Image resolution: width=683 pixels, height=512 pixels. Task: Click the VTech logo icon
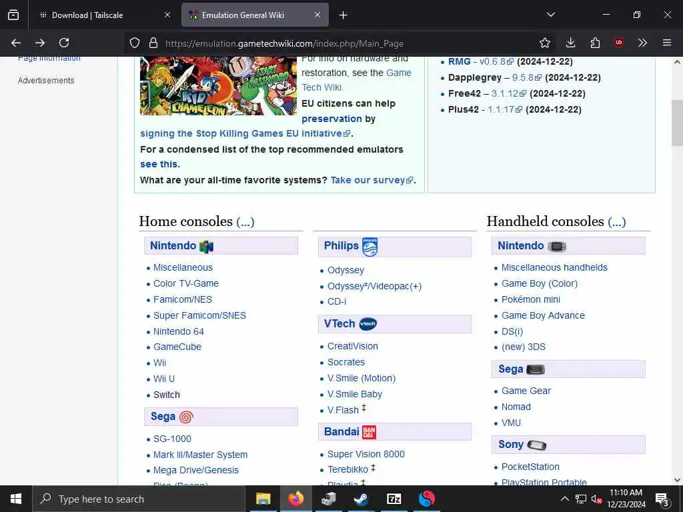(x=368, y=324)
